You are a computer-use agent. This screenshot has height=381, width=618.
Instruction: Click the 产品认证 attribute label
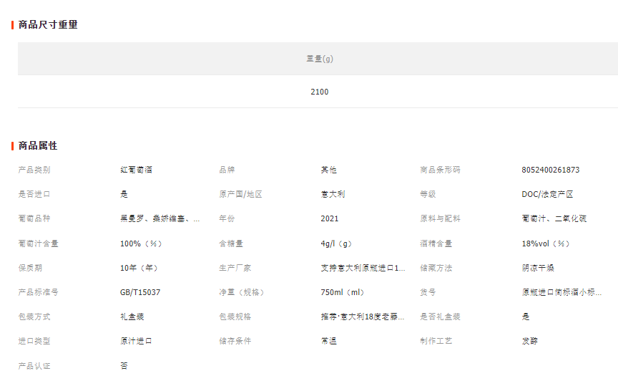34,365
